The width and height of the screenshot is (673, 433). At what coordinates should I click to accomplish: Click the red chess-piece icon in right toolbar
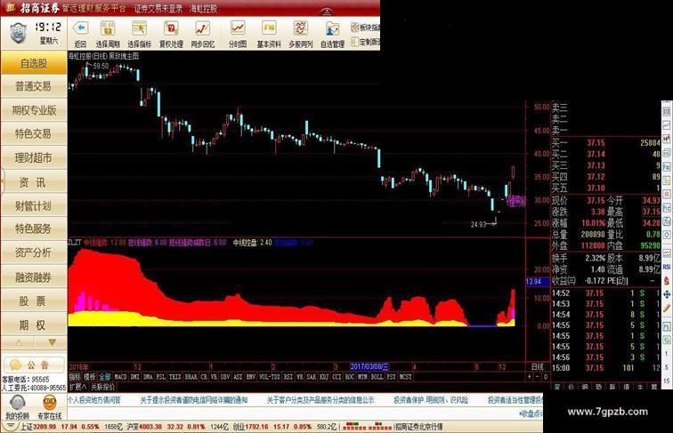coord(667,281)
